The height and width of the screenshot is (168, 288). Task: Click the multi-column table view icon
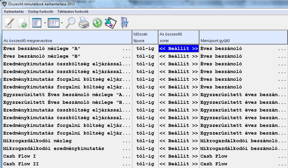(53, 23)
